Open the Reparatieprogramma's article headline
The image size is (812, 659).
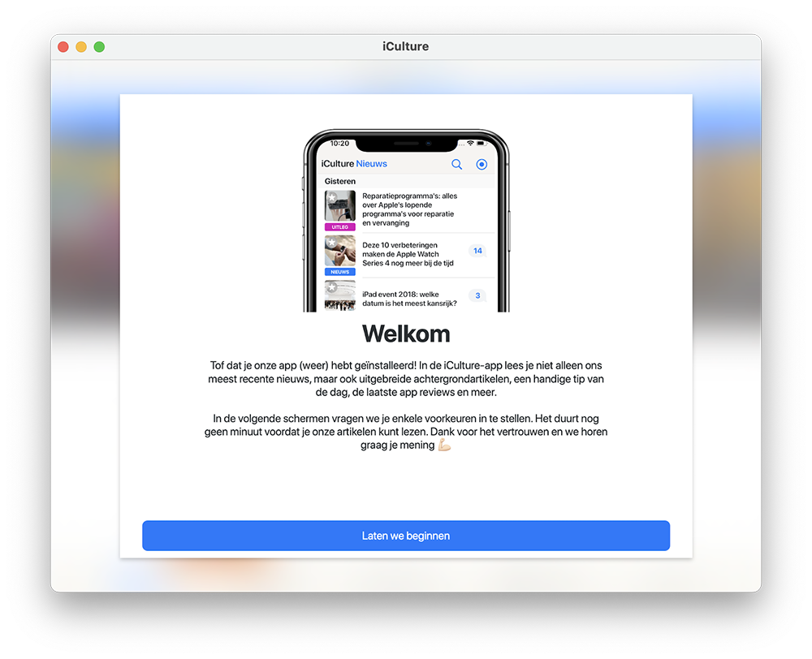point(409,209)
